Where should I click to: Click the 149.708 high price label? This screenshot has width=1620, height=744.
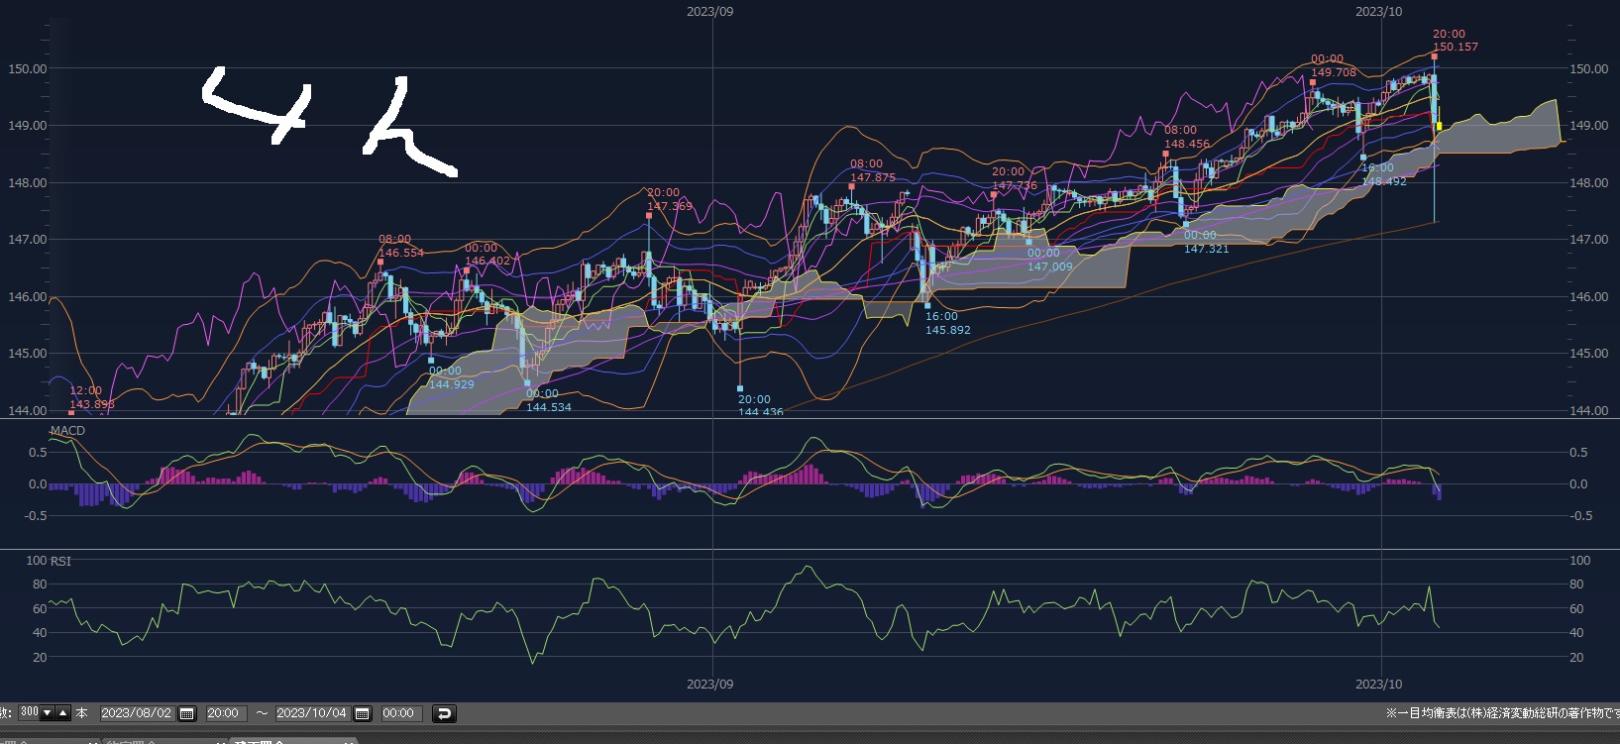(1333, 72)
